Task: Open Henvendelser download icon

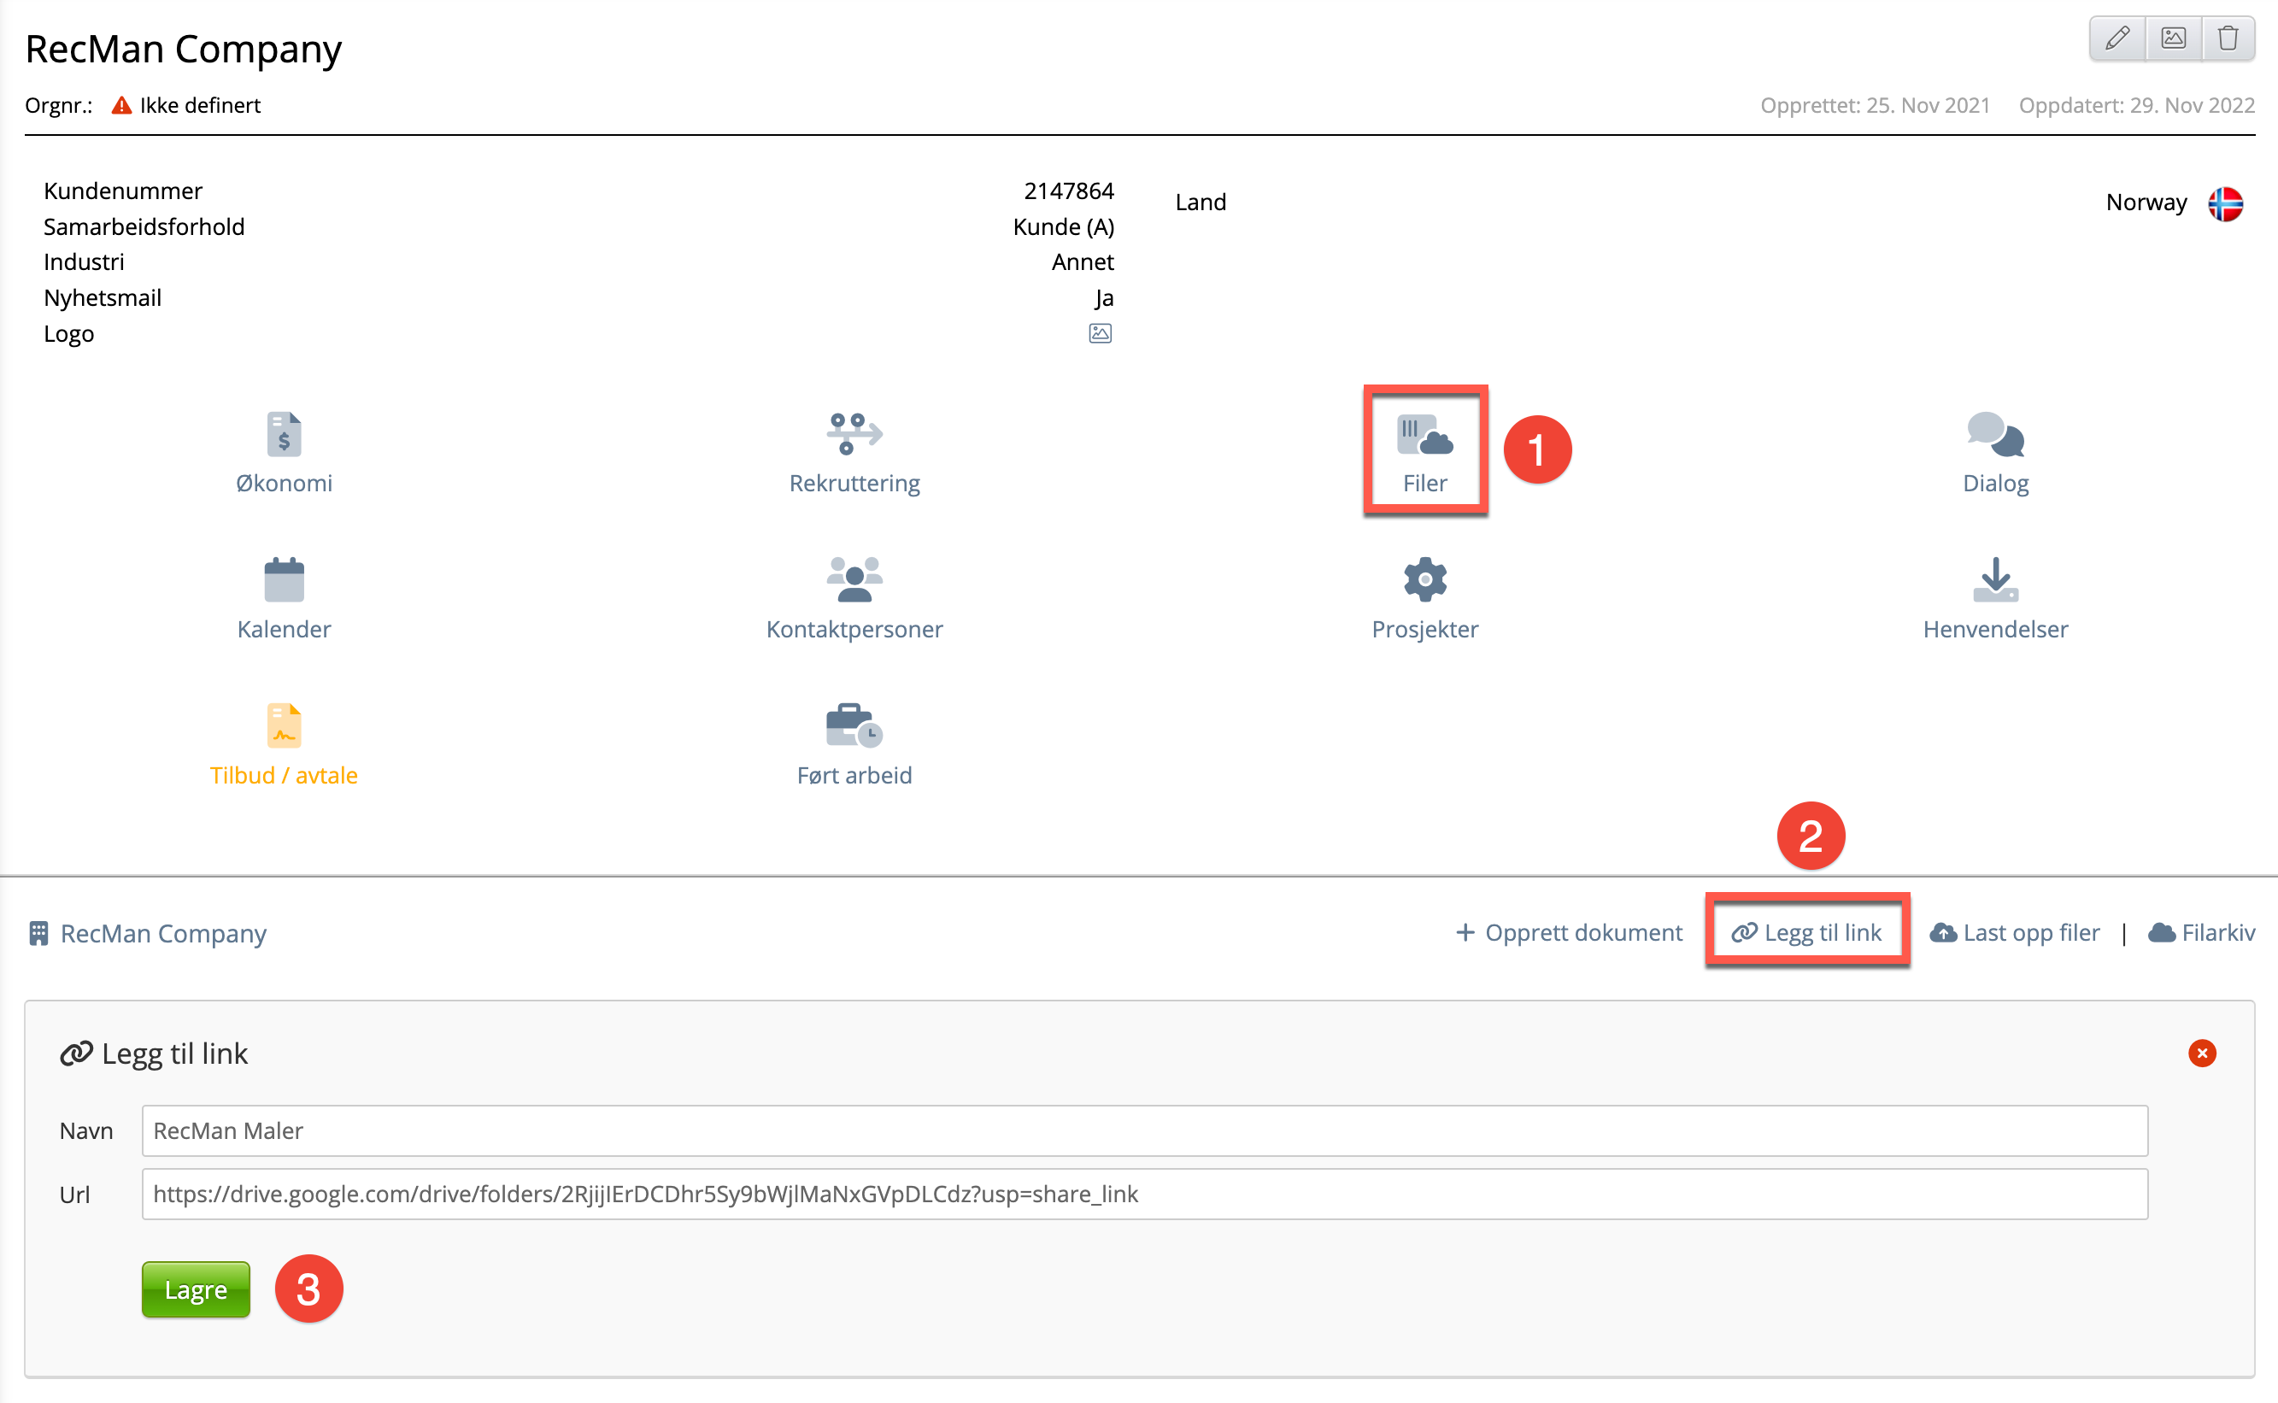Action: [1995, 598]
